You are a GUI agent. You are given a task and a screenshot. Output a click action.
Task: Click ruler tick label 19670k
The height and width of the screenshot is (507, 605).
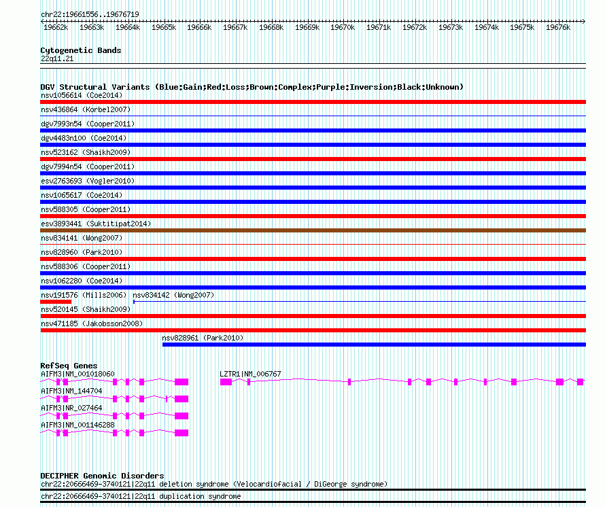click(x=343, y=27)
